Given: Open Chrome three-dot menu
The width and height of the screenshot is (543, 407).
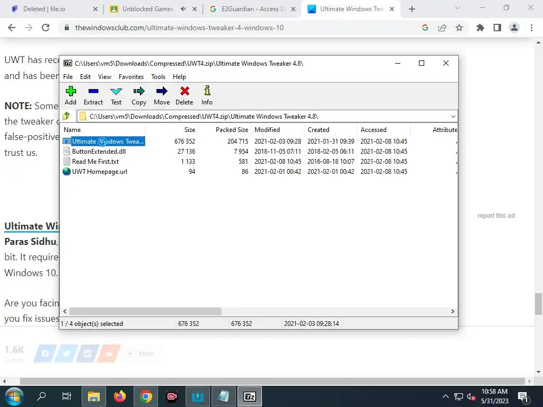Looking at the screenshot, I should (531, 28).
